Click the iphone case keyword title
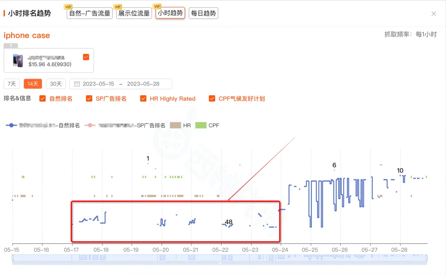The height and width of the screenshot is (276, 446). pyautogui.click(x=27, y=35)
